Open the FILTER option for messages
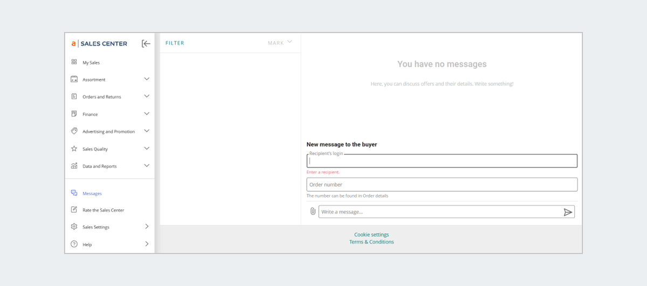647x286 pixels. click(x=175, y=43)
